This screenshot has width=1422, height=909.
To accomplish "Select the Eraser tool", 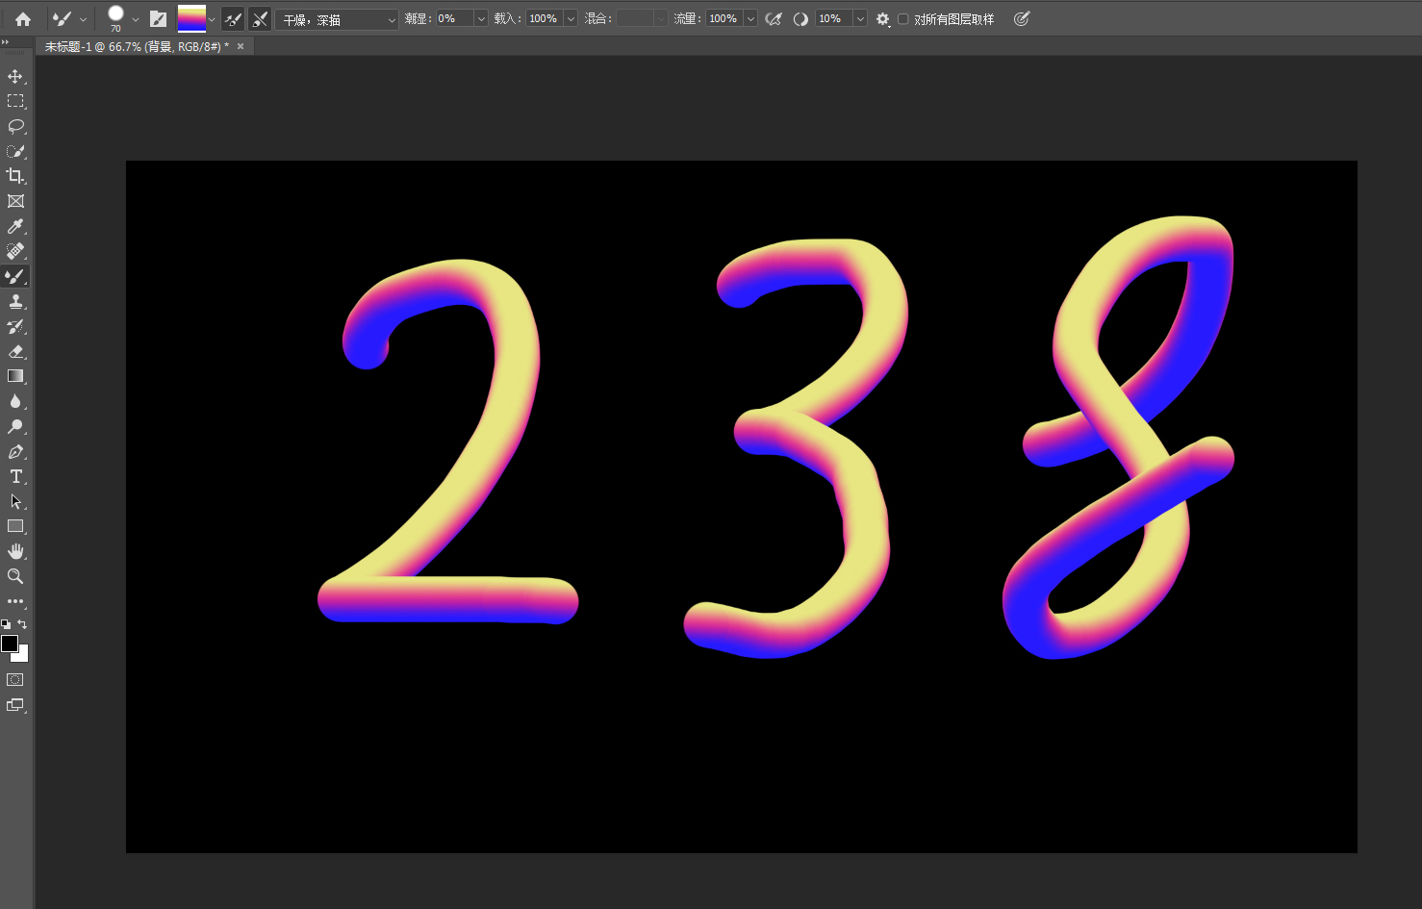I will (15, 351).
